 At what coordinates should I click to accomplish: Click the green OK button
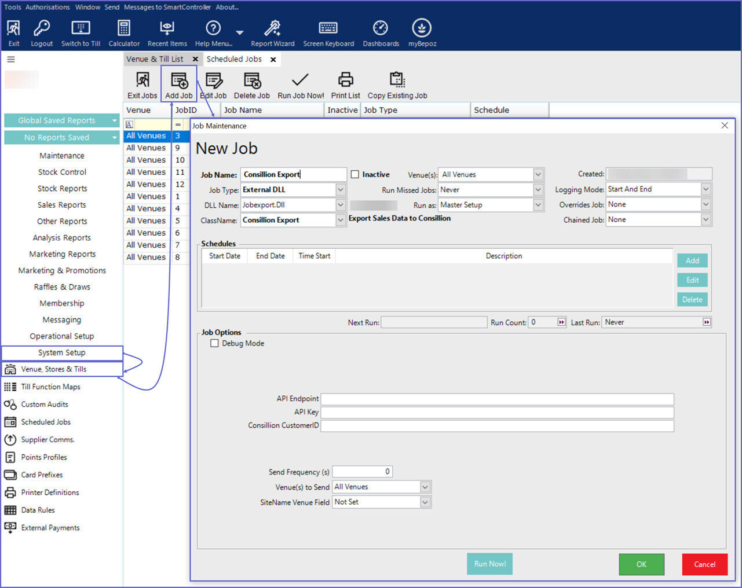tap(641, 564)
